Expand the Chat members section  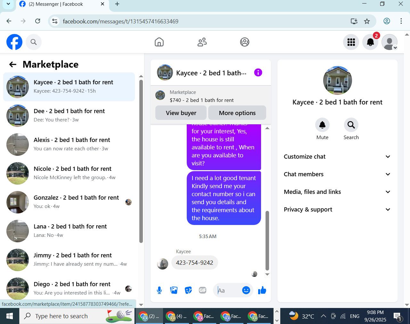(x=337, y=174)
